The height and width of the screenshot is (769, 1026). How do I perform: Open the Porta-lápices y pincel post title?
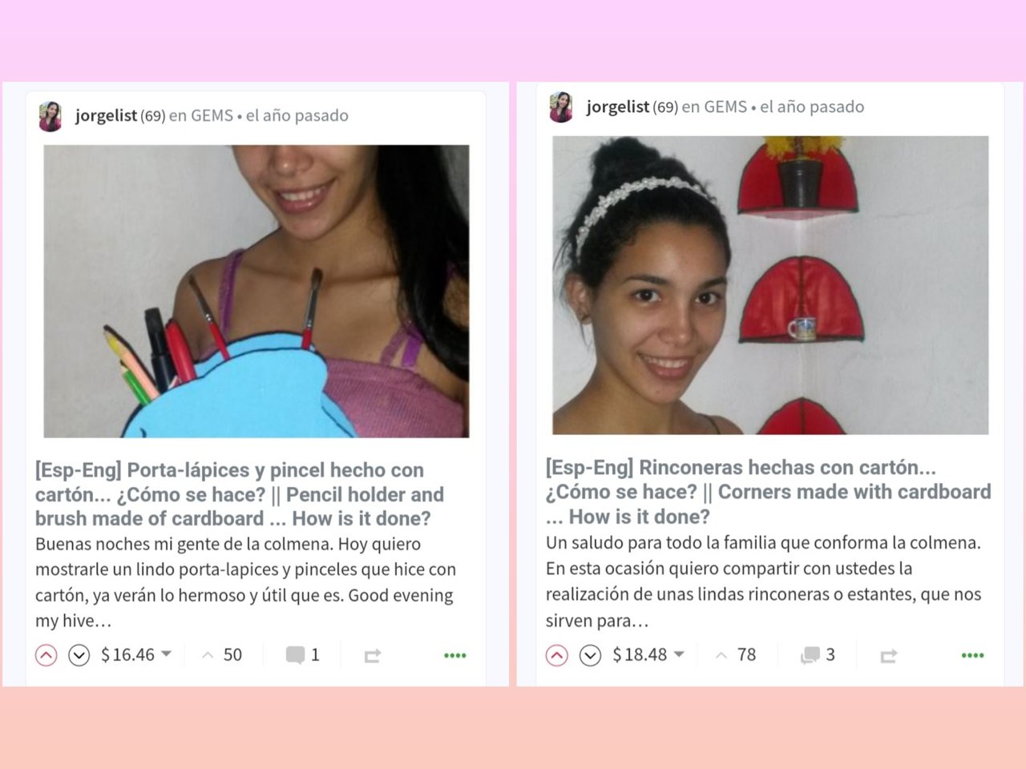[x=240, y=494]
